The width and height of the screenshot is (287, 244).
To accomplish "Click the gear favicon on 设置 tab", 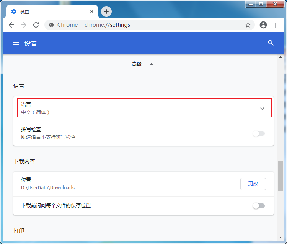I will [14, 11].
